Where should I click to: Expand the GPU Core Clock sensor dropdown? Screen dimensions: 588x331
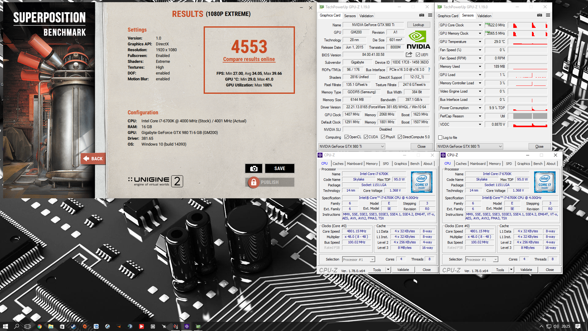tap(480, 25)
